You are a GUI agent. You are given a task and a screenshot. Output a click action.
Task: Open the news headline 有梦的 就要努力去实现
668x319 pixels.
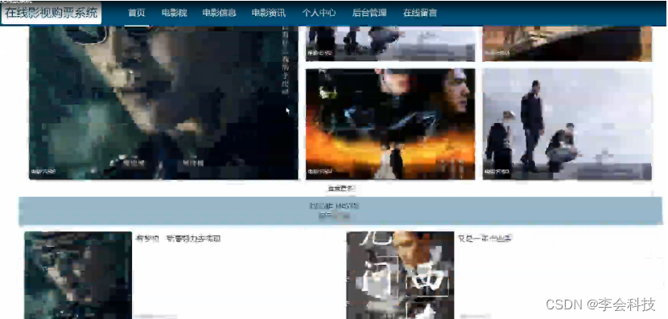coord(178,239)
